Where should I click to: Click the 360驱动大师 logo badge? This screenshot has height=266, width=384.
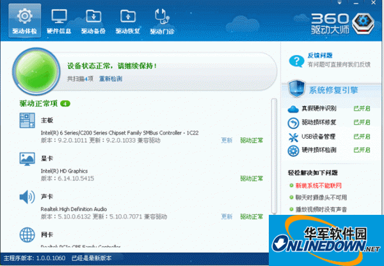(364, 23)
